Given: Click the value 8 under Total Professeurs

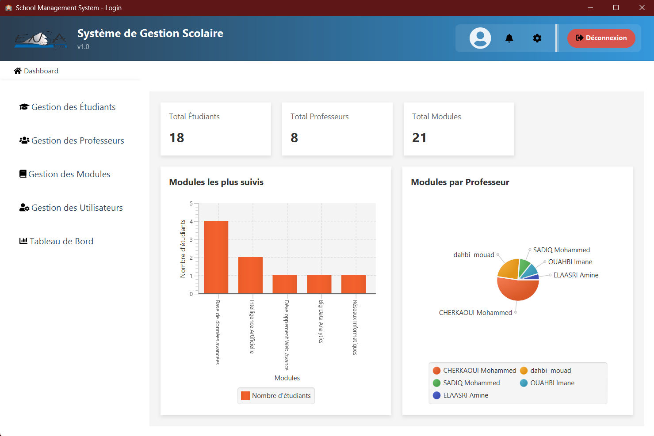Looking at the screenshot, I should pyautogui.click(x=294, y=138).
